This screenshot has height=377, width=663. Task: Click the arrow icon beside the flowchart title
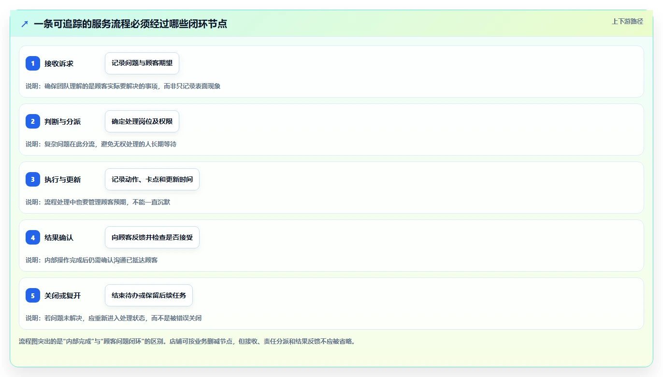pos(25,24)
